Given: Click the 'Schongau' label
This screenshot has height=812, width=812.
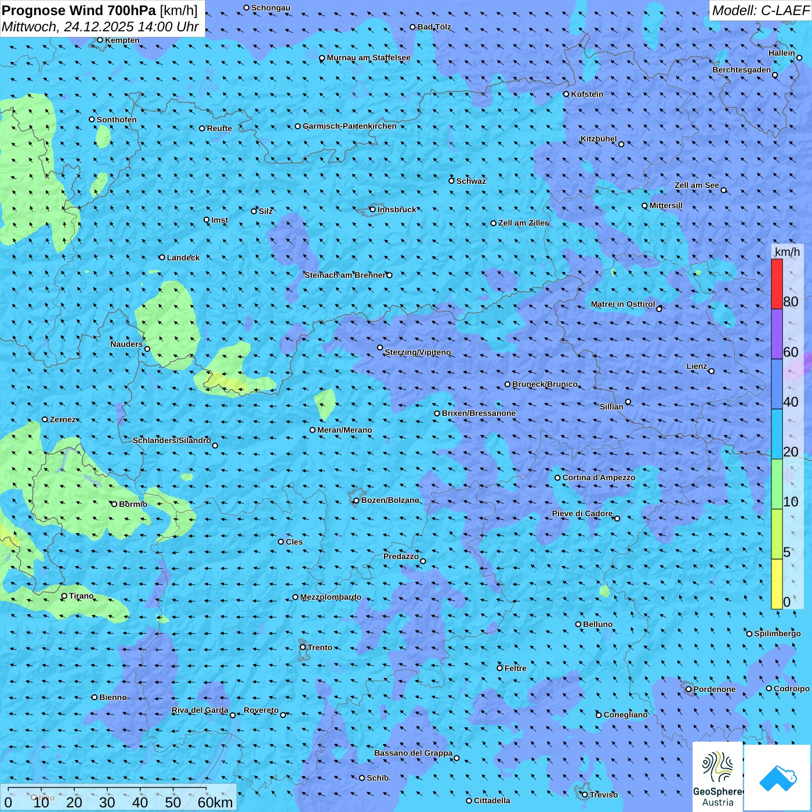Looking at the screenshot, I should tap(271, 8).
